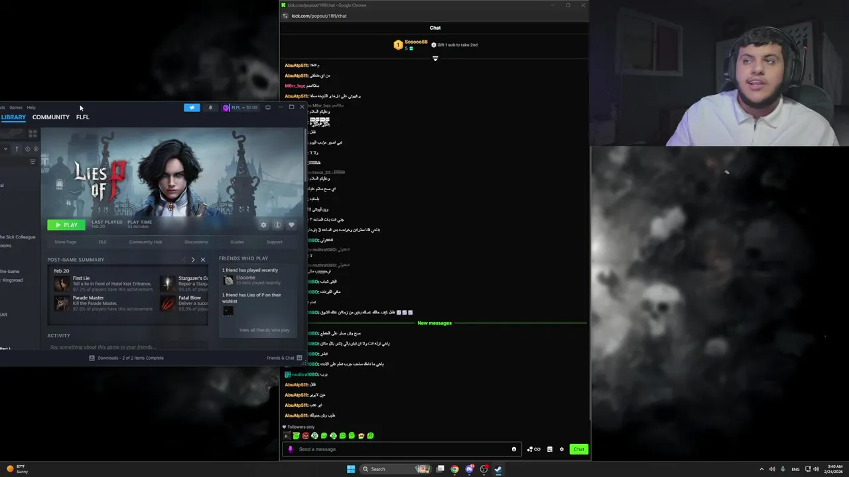
Task: Open the Games menu in Steam
Action: click(16, 107)
